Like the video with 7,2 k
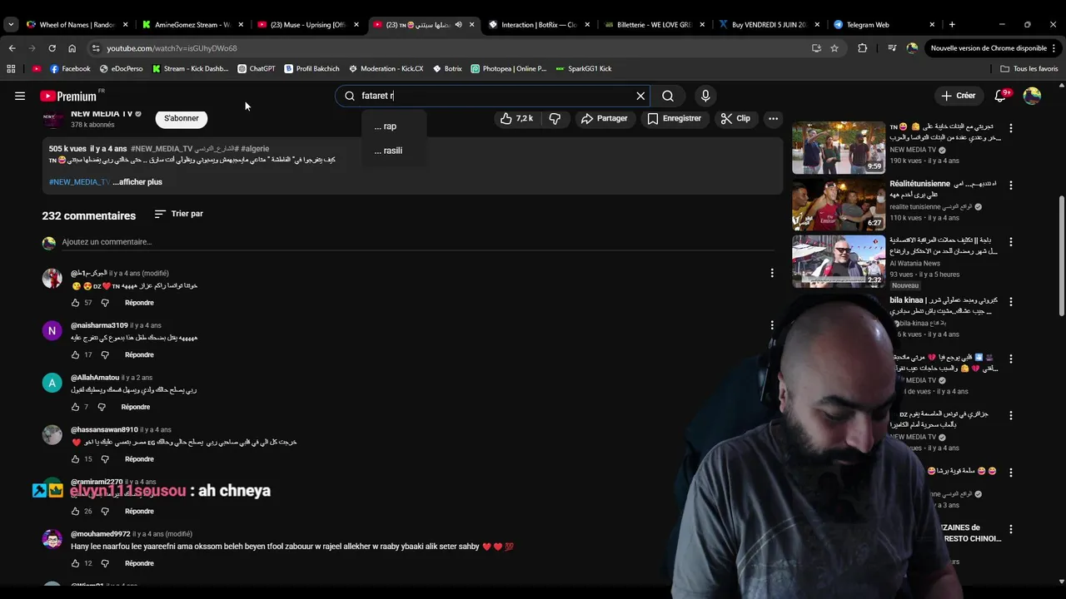 [516, 118]
